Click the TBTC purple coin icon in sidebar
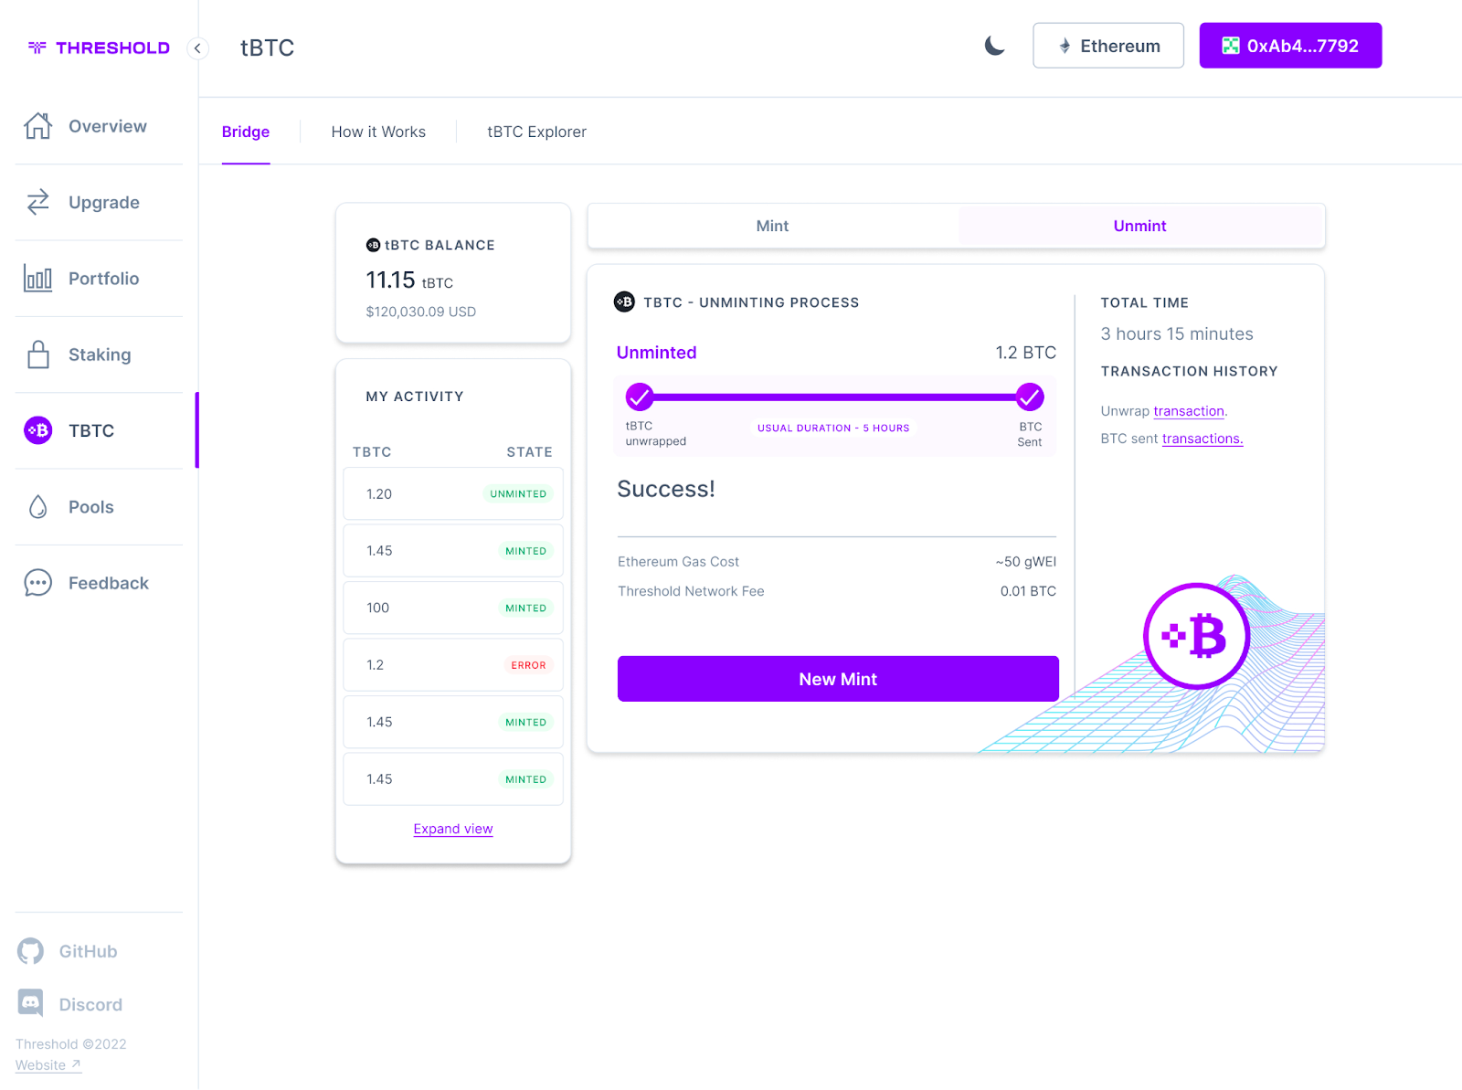 [x=37, y=430]
